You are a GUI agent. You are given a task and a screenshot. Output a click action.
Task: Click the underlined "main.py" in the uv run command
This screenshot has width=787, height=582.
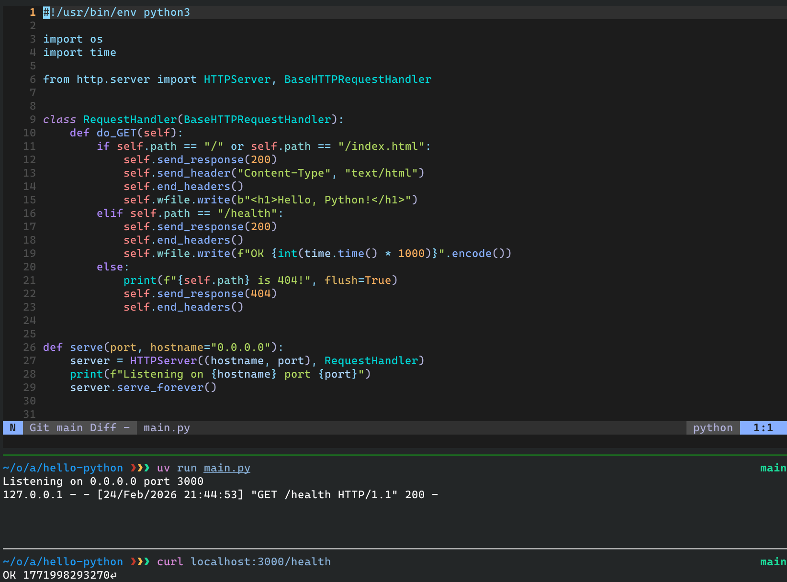coord(227,468)
